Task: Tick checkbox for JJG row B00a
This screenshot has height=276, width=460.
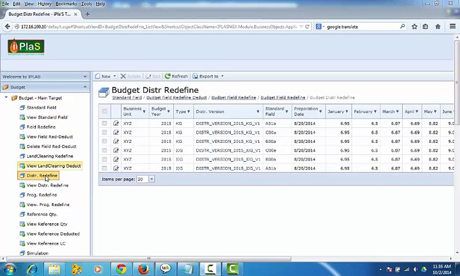Action: coord(104,159)
